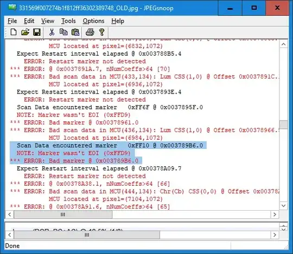The image size is (293, 254).
Task: Click the New document toolbar icon
Action: (14, 32)
